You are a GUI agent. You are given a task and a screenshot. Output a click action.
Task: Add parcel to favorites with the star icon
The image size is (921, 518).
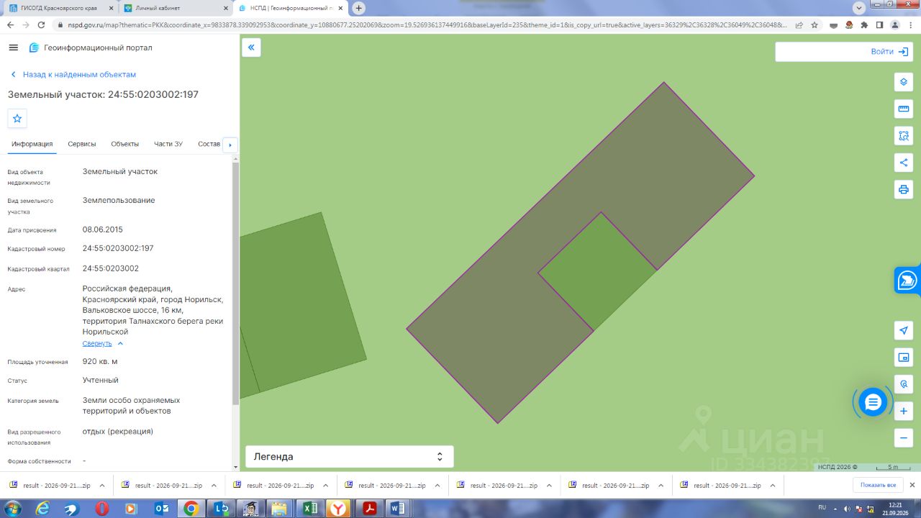(17, 119)
